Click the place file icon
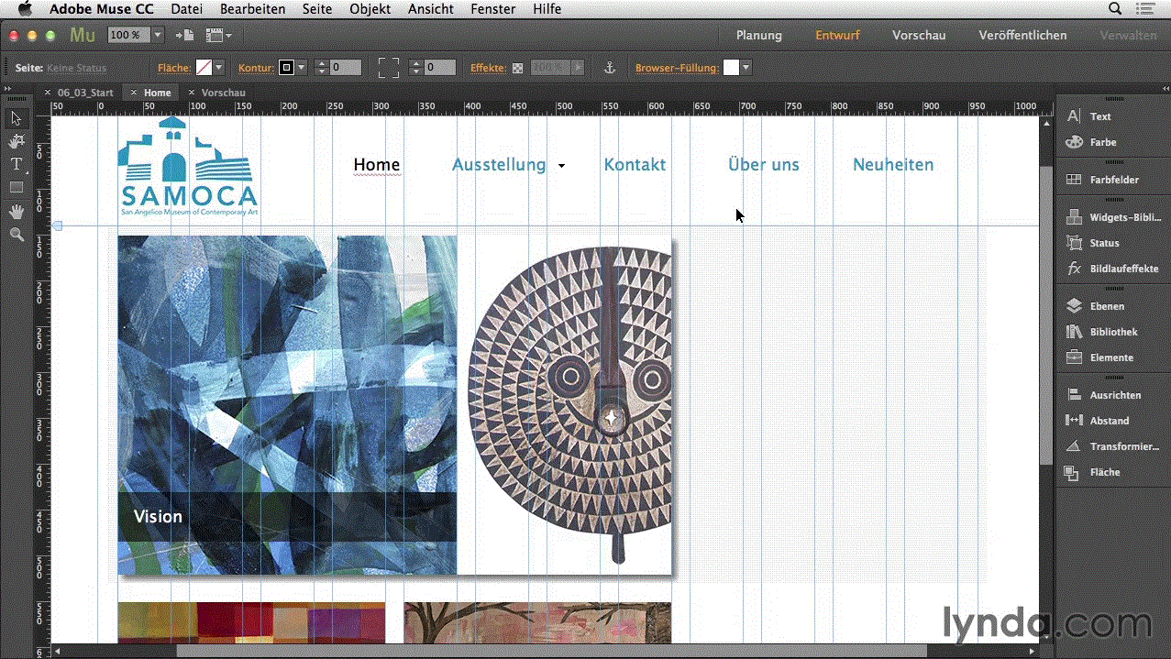 pyautogui.click(x=184, y=35)
